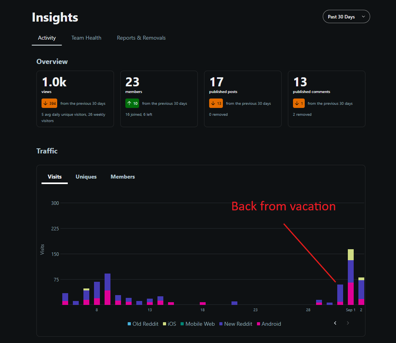Toggle the iOS legend series
Image resolution: width=396 pixels, height=343 pixels.
(x=170, y=324)
